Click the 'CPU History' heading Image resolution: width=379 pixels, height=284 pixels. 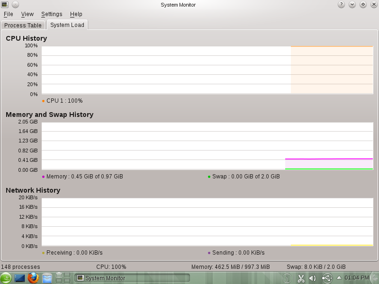[x=27, y=38]
